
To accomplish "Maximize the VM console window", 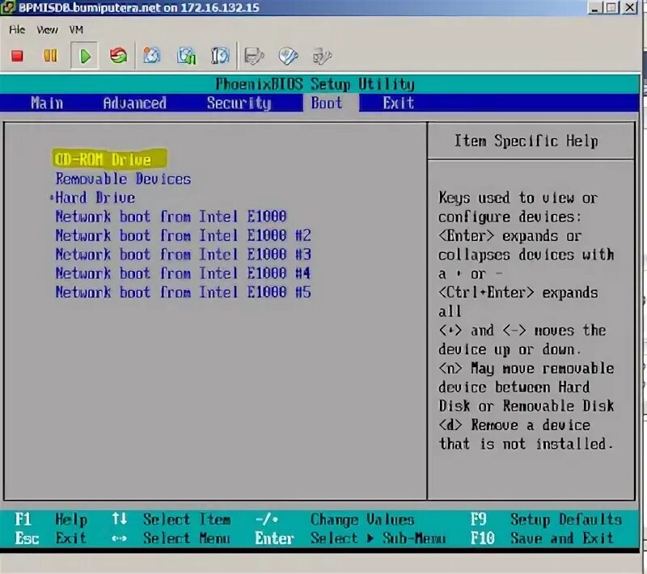I will coord(612,7).
